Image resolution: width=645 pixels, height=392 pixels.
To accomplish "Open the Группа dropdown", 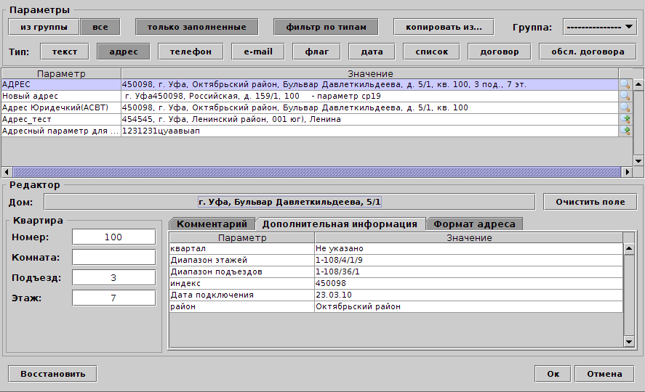I will click(x=601, y=28).
